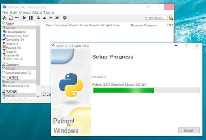This screenshot has height=140, width=206.
Task: Click the Rapporto column header
Action: 137,25
